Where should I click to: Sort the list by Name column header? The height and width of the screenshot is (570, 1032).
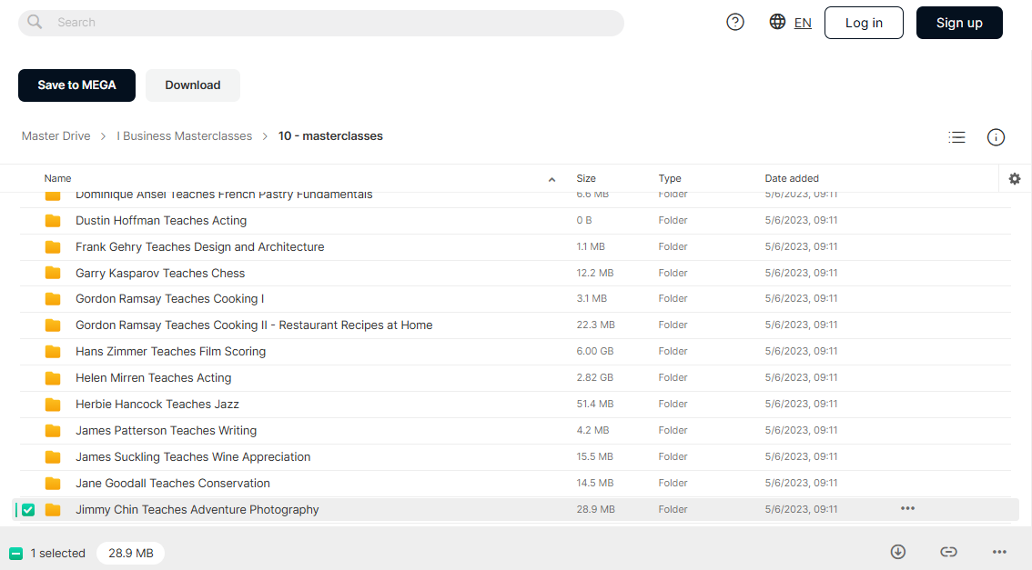(x=57, y=178)
